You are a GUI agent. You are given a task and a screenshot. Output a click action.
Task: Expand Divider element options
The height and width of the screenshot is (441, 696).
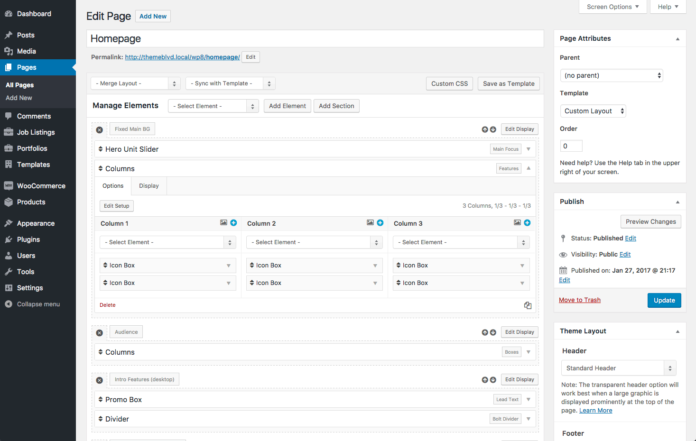coord(529,419)
